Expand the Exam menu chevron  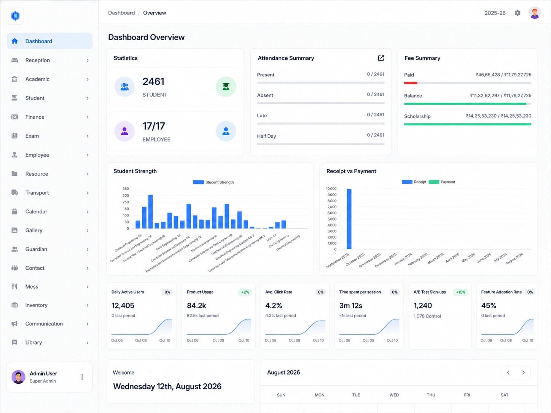coord(88,136)
